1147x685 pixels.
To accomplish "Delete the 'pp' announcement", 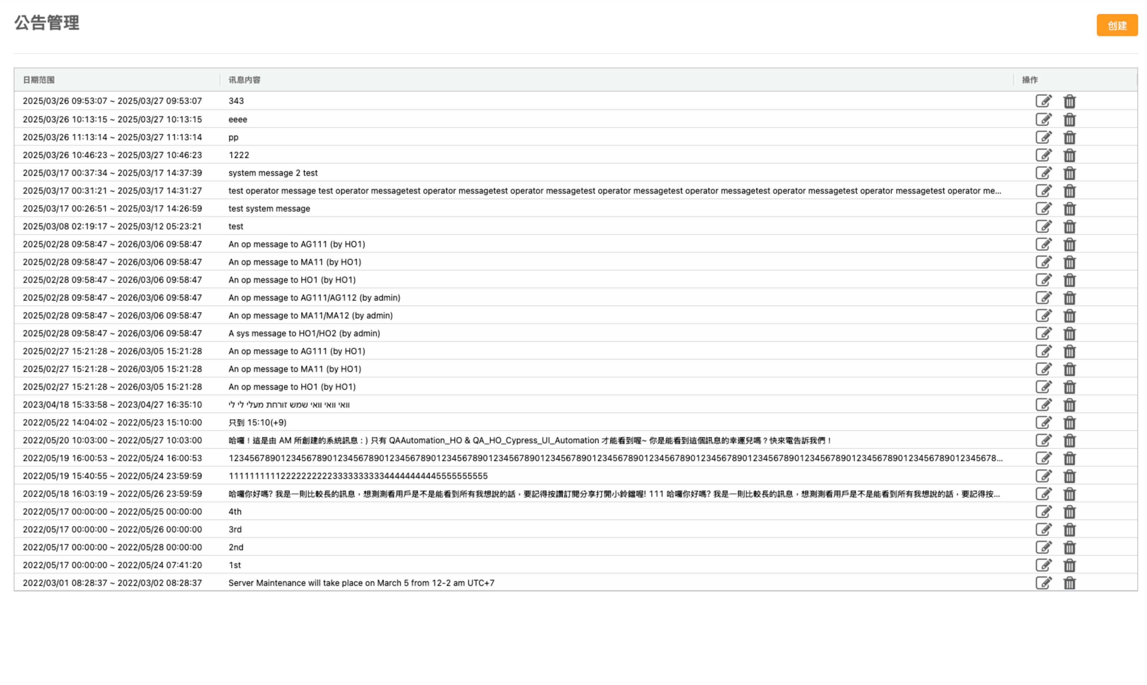I will point(1069,137).
